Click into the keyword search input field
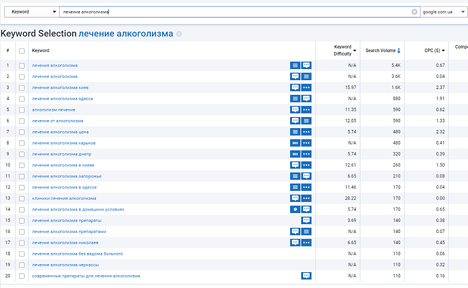 tap(234, 12)
